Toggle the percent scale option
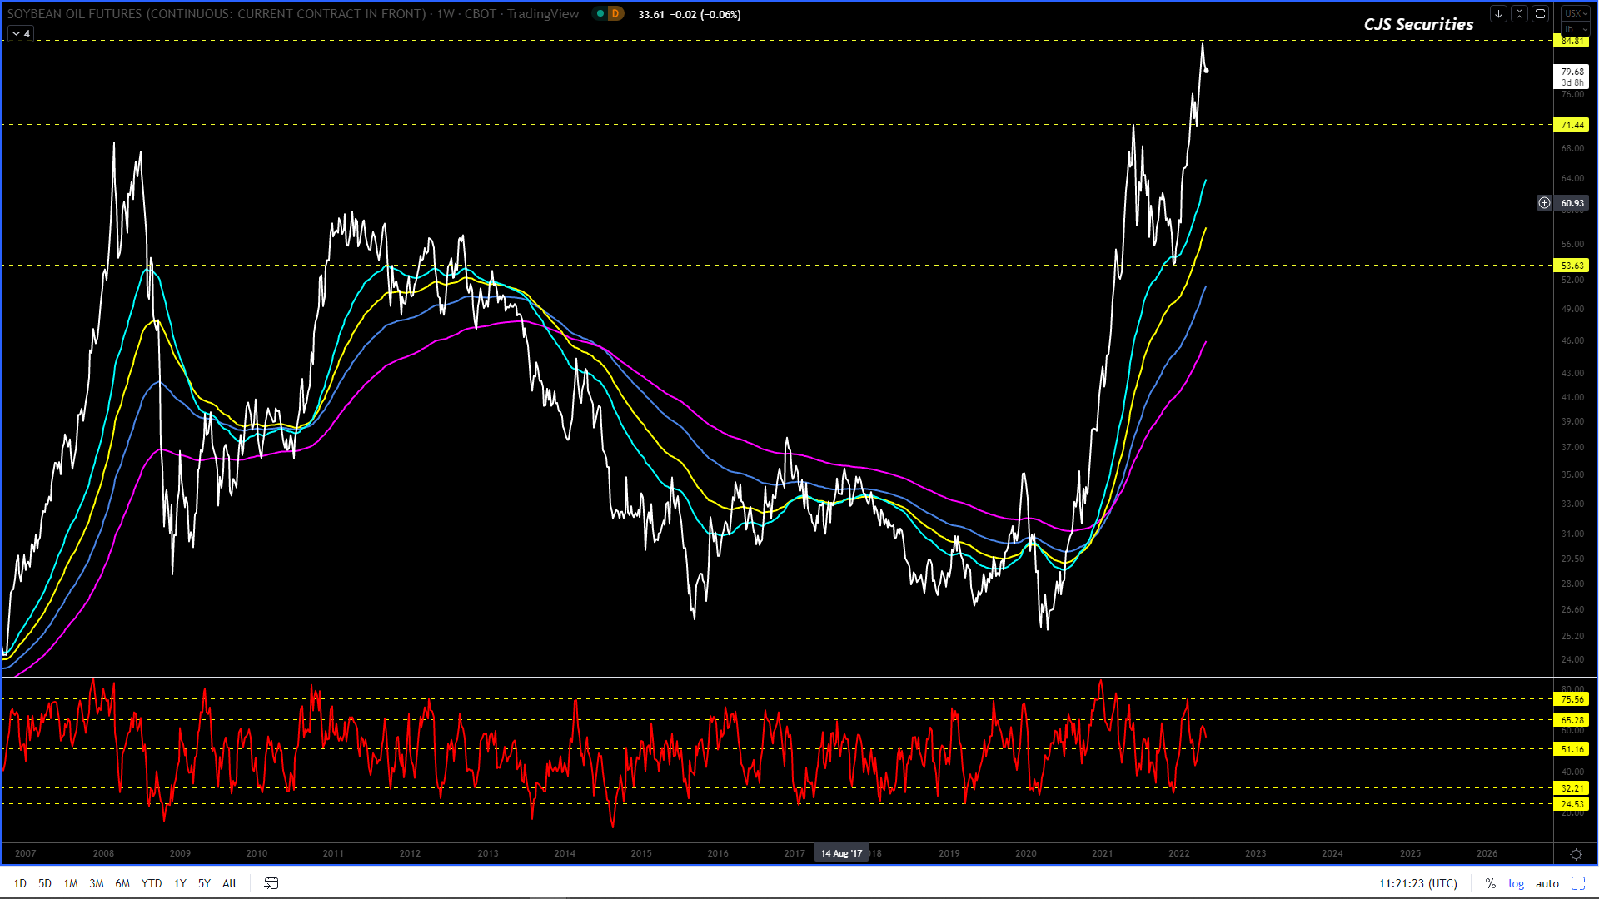This screenshot has height=899, width=1599. coord(1490,883)
